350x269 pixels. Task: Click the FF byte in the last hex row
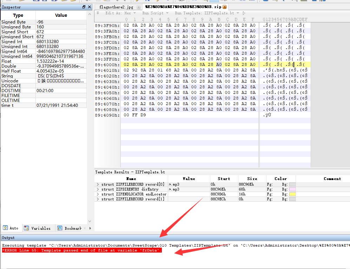(135, 115)
